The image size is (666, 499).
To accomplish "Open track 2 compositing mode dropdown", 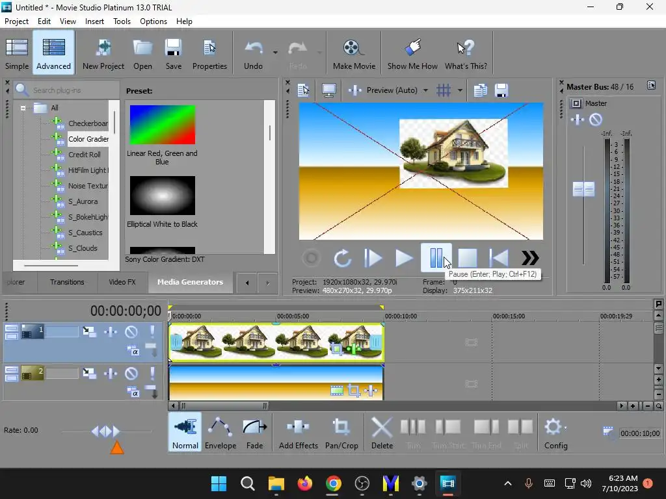I will [133, 392].
